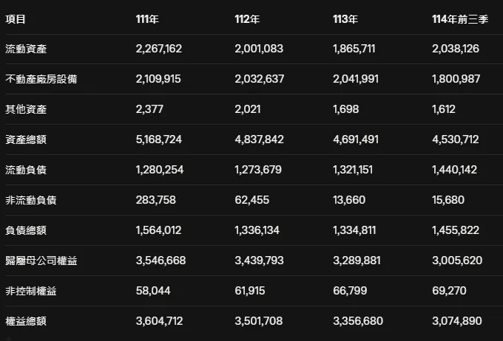Select the 非控制權益 row label
The width and height of the screenshot is (503, 341).
pos(31,291)
